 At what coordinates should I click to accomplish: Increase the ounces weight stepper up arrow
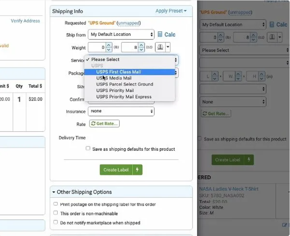click(x=142, y=45)
